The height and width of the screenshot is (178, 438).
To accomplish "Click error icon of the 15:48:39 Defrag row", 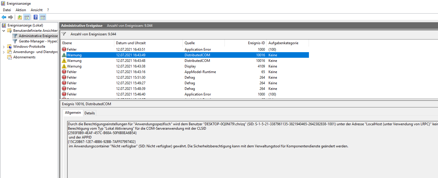I will click(x=64, y=89).
